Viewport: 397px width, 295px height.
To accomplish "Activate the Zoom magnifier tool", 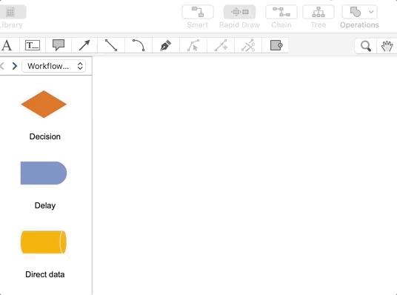I will click(x=366, y=46).
